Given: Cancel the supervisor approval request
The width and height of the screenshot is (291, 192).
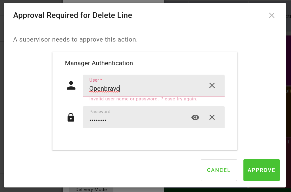Looking at the screenshot, I should (219, 170).
